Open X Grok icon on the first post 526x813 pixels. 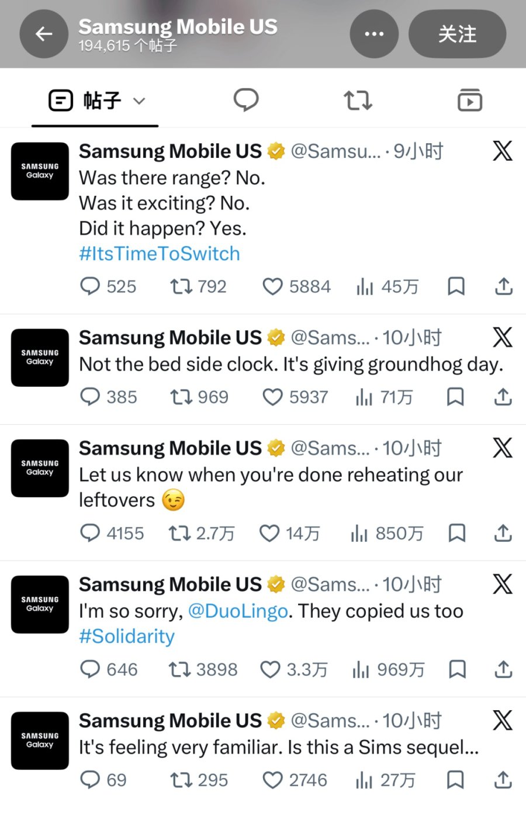click(503, 151)
